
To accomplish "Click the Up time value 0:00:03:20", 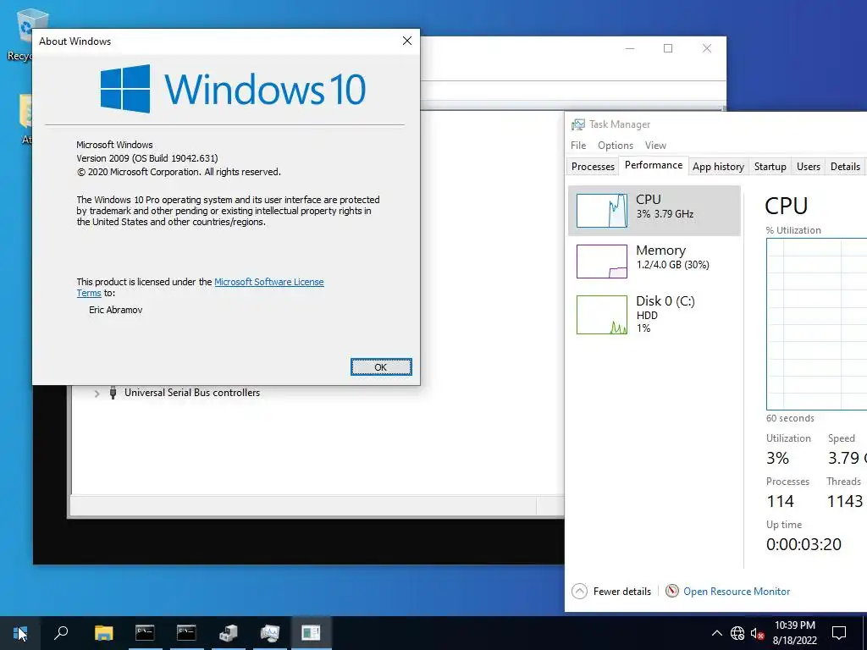I will tap(803, 544).
